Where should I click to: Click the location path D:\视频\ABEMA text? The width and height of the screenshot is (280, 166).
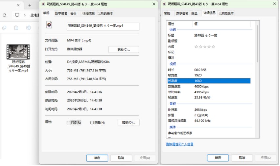(88, 62)
